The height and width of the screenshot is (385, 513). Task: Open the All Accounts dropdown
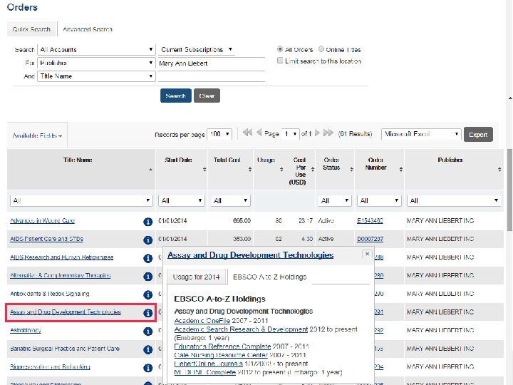click(x=96, y=49)
